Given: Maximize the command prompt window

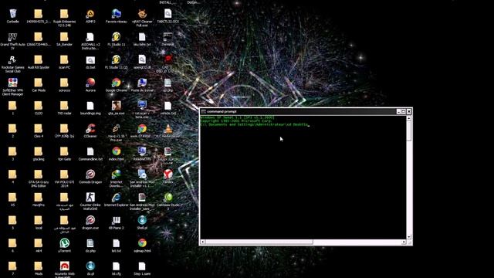Looking at the screenshot, I should pos(404,111).
